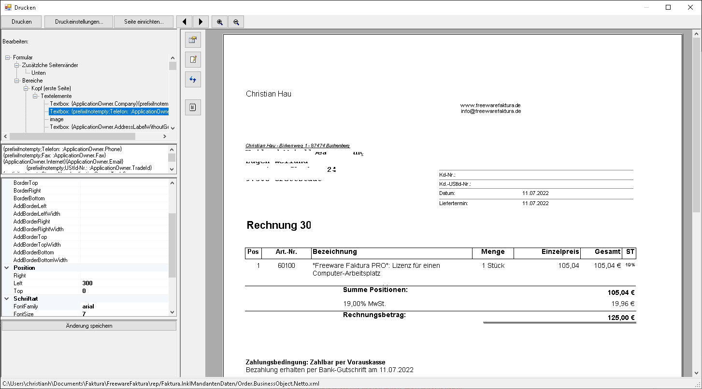Image resolution: width=702 pixels, height=389 pixels.
Task: Select the Unten tree item
Action: [39, 73]
